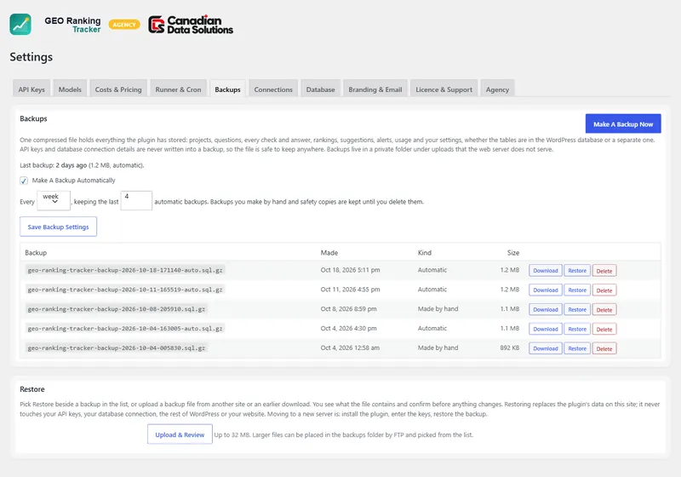
Task: Select the Backups tab
Action: pyautogui.click(x=227, y=89)
